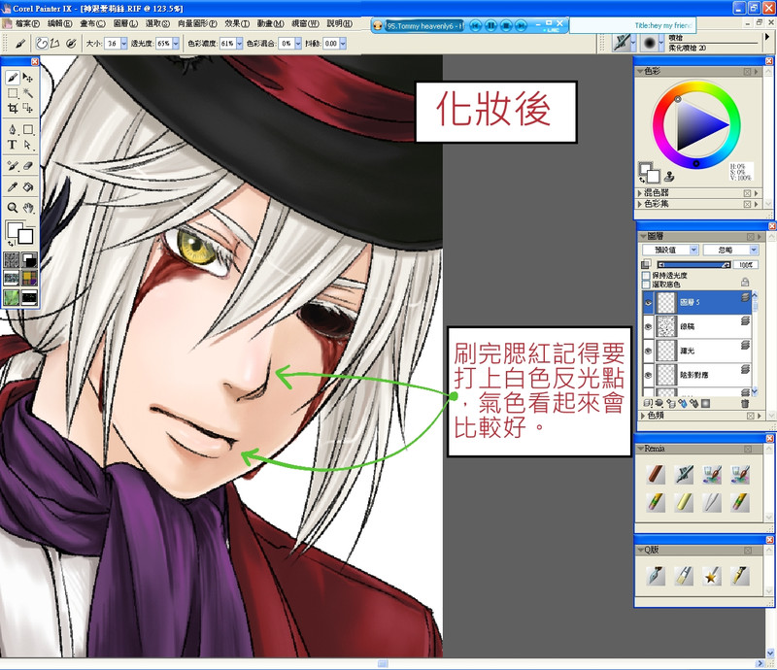Click the 抖動 jitter value field
Image resolution: width=777 pixels, height=670 pixels.
click(x=330, y=44)
